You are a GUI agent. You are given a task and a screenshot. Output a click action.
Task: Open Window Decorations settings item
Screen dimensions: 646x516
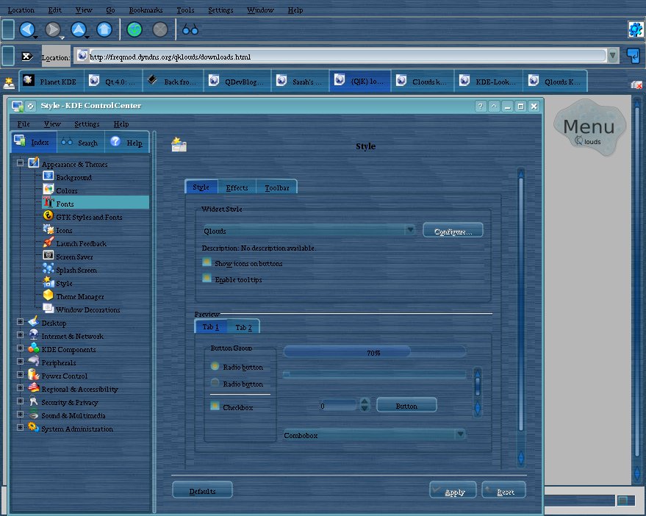[x=87, y=309]
